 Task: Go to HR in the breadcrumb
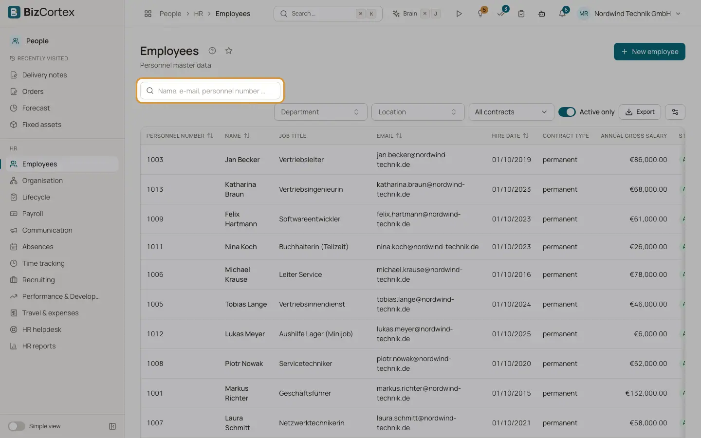coord(198,14)
